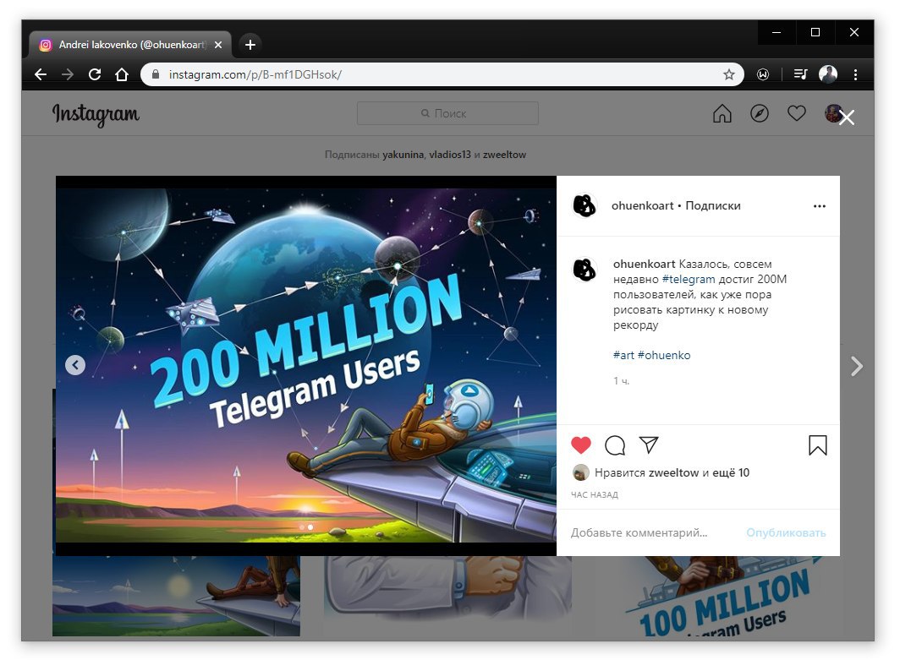Go to next post with right chevron
Viewport: 900px width, 660px height.
[856, 366]
